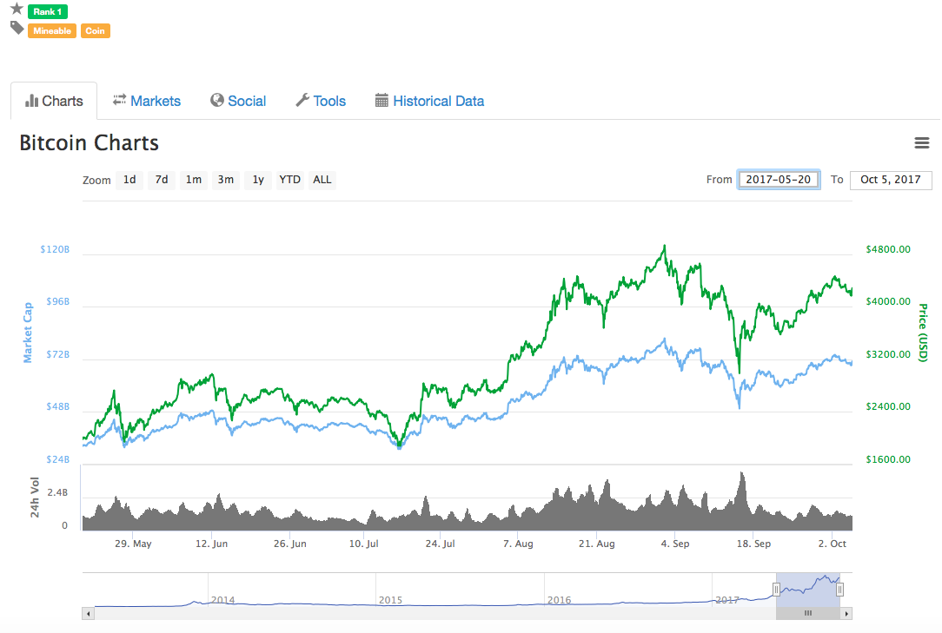
Task: Click the navigator right range handle
Action: click(839, 590)
